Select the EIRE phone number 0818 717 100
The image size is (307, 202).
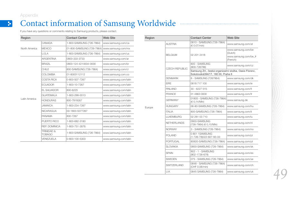click(199, 84)
